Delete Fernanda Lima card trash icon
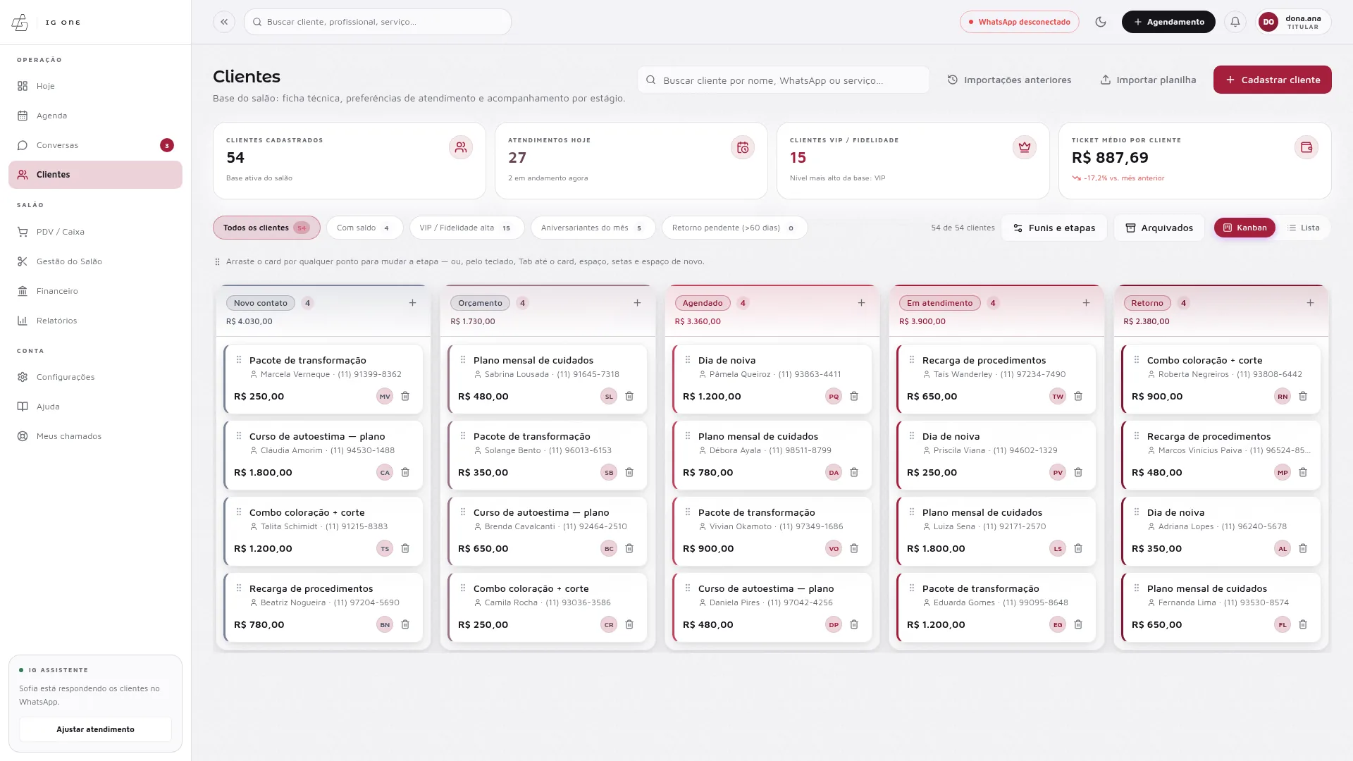The width and height of the screenshot is (1353, 761). (x=1303, y=624)
